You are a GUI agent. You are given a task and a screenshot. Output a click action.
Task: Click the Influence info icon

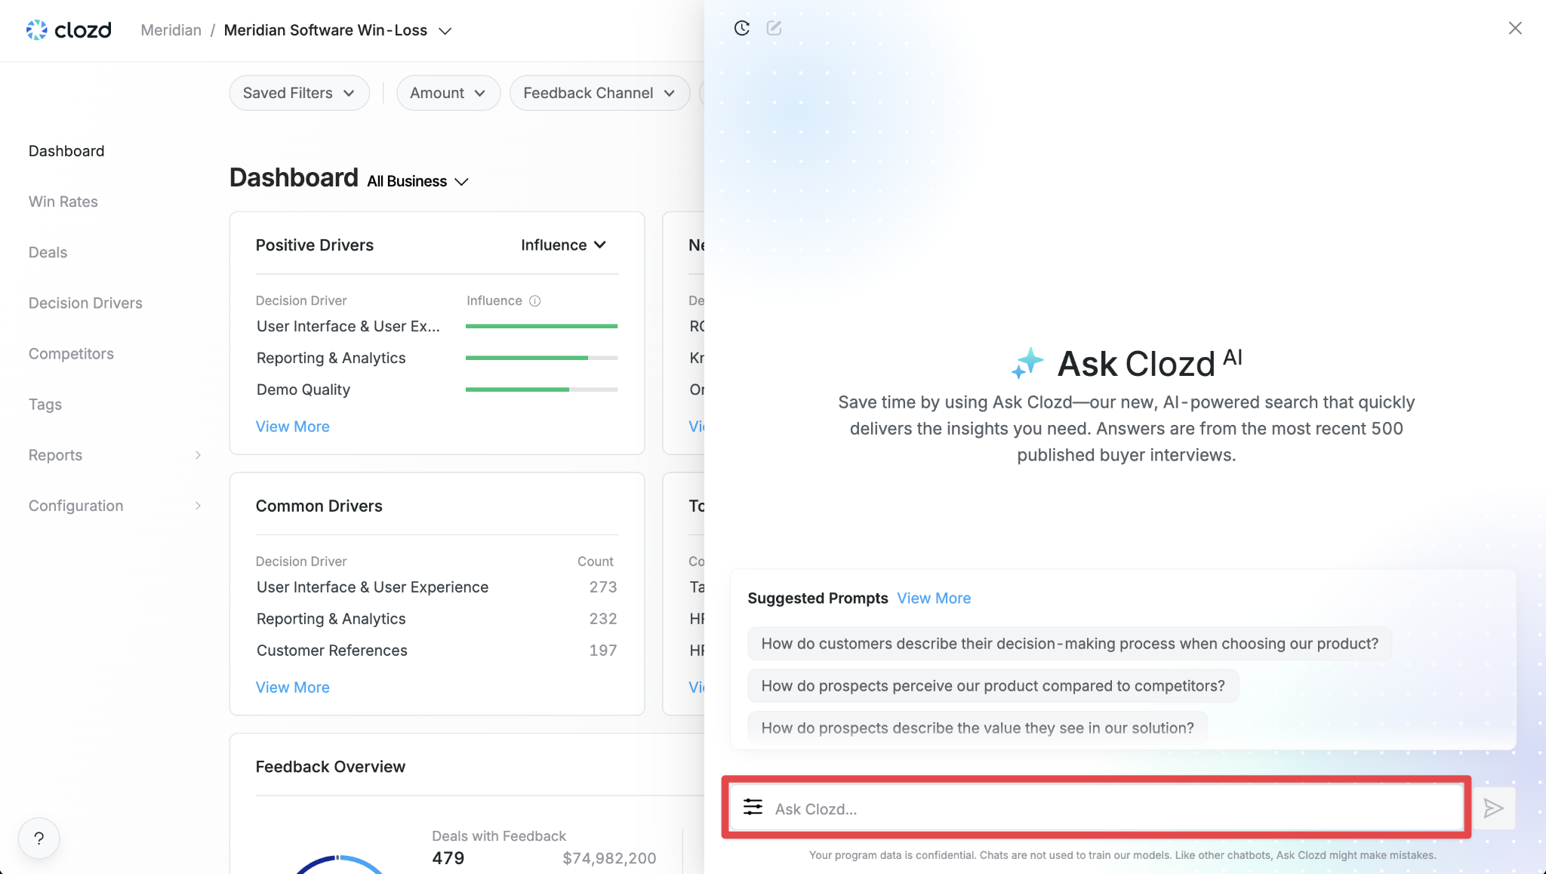click(535, 300)
